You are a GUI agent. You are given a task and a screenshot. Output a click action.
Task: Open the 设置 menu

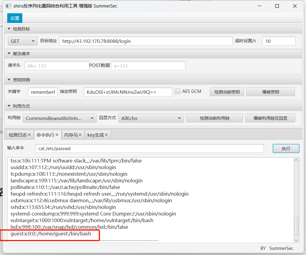[x=15, y=18]
